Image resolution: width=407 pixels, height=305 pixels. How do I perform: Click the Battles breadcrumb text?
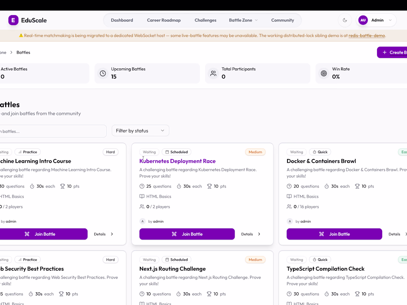point(23,52)
